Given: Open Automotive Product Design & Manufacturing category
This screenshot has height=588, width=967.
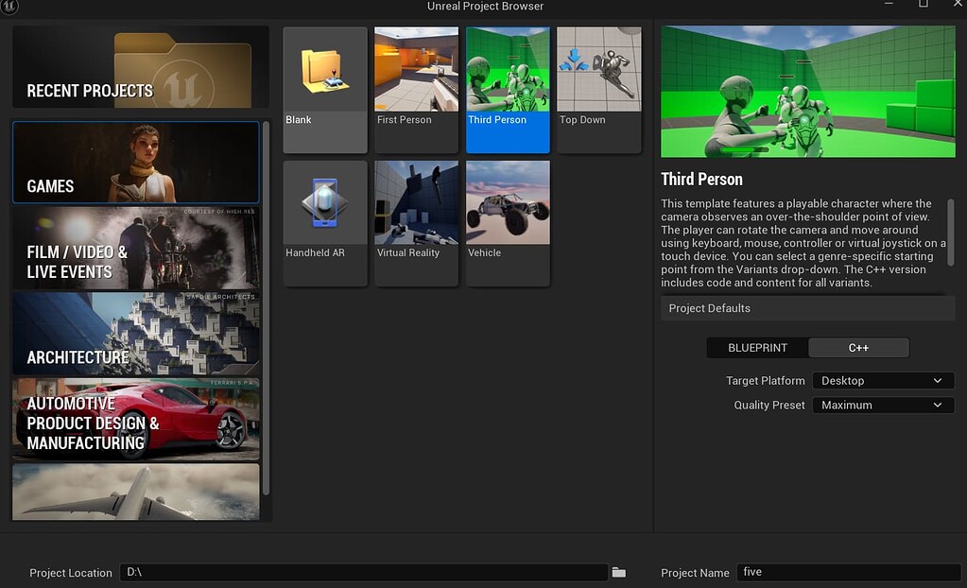Looking at the screenshot, I should point(136,419).
